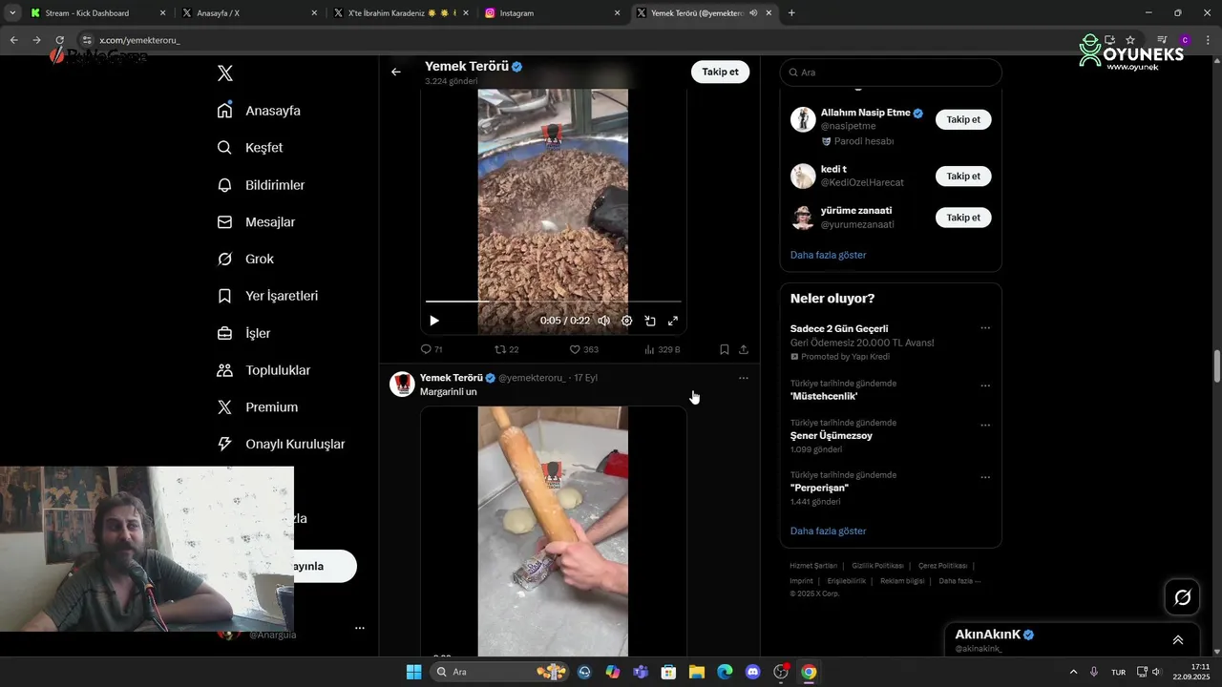
Task: Show more suggested accounts below yürüme zanaati
Action: (828, 255)
